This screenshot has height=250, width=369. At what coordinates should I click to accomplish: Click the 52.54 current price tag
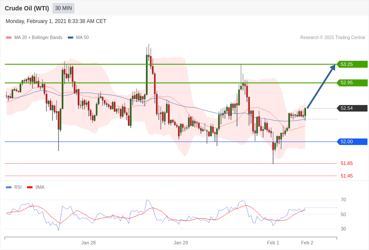tap(353, 108)
